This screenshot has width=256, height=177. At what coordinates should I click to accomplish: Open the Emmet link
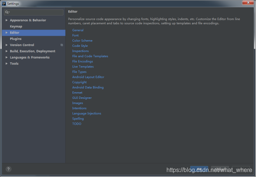(x=77, y=93)
